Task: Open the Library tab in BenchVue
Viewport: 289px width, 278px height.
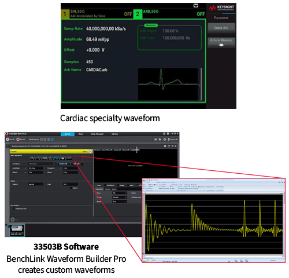Action: click(x=114, y=134)
